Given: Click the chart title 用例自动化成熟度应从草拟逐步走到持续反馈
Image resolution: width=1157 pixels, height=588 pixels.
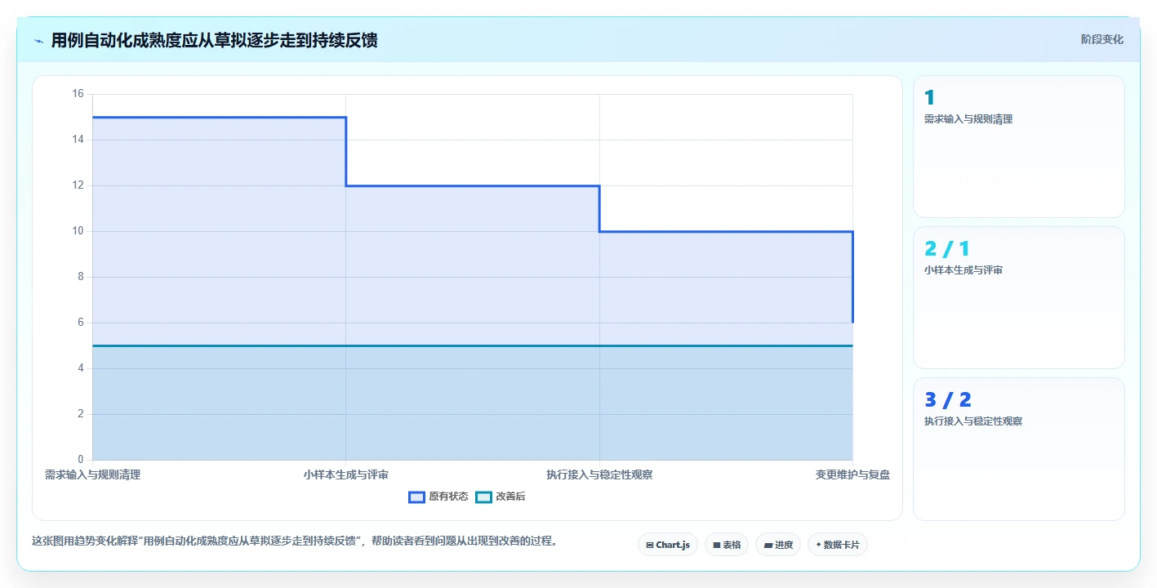Looking at the screenshot, I should [x=214, y=40].
